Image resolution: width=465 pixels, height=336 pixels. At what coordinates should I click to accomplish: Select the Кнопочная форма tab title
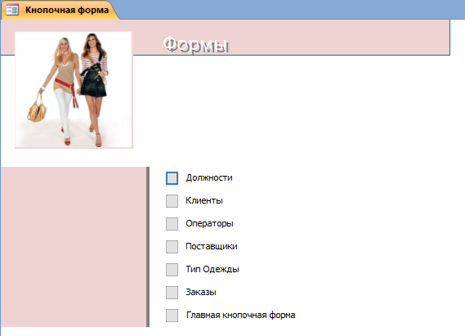pyautogui.click(x=67, y=10)
